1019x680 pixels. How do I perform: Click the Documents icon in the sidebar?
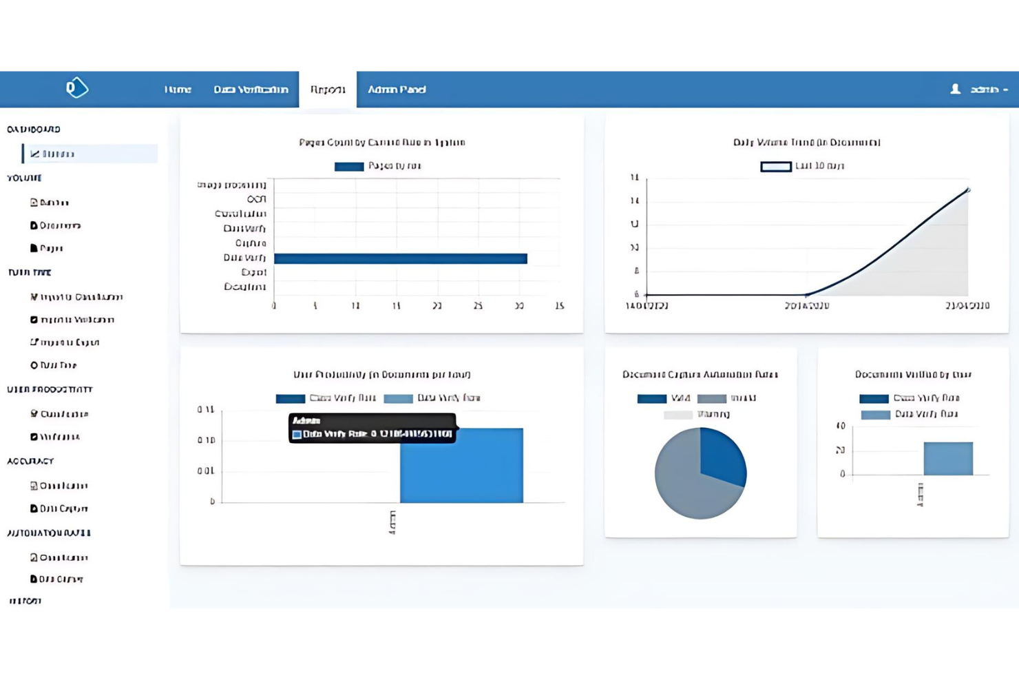[x=32, y=225]
